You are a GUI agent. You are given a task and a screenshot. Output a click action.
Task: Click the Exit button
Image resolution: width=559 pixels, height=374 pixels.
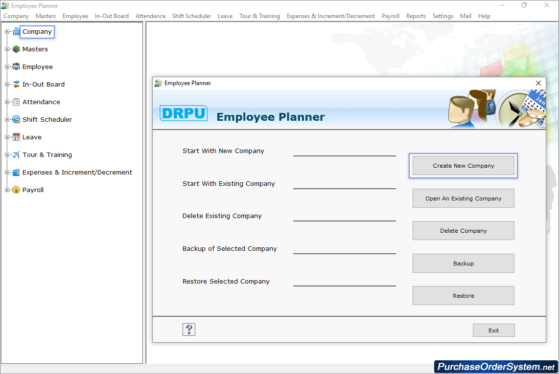494,330
